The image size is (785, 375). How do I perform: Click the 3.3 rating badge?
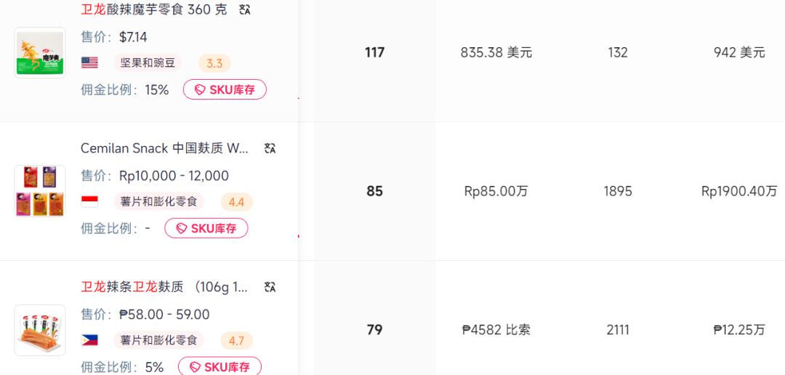point(214,63)
